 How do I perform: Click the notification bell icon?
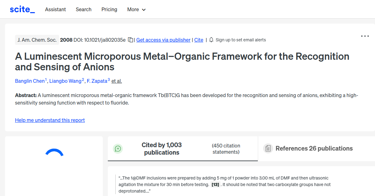pos(211,40)
